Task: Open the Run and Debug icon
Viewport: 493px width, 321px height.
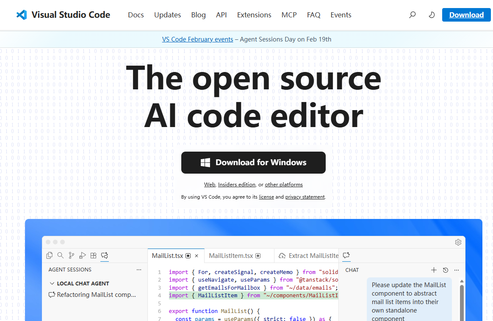Action: (83, 255)
